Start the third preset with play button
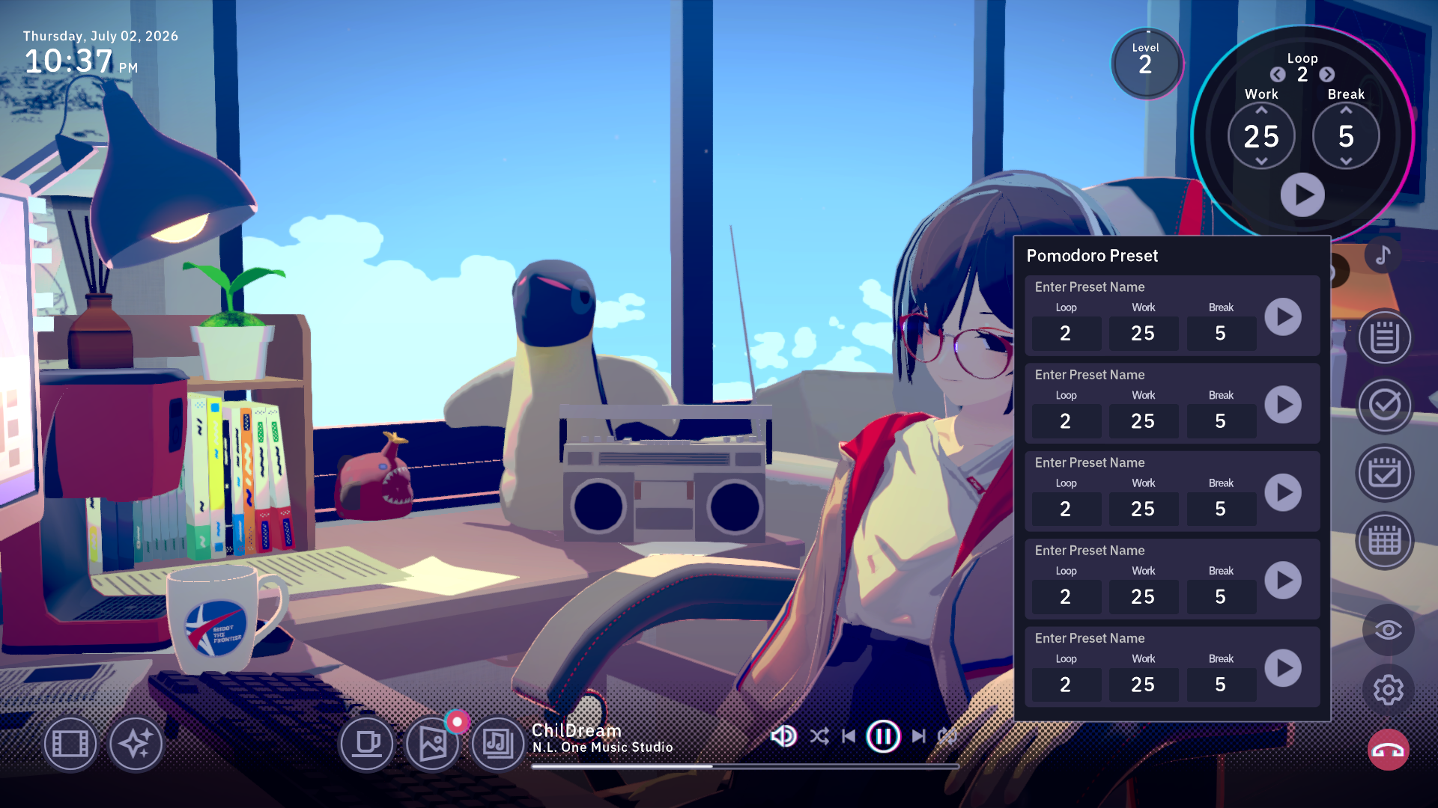Image resolution: width=1438 pixels, height=808 pixels. point(1283,493)
